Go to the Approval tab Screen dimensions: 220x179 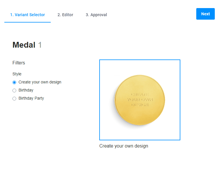[96, 15]
